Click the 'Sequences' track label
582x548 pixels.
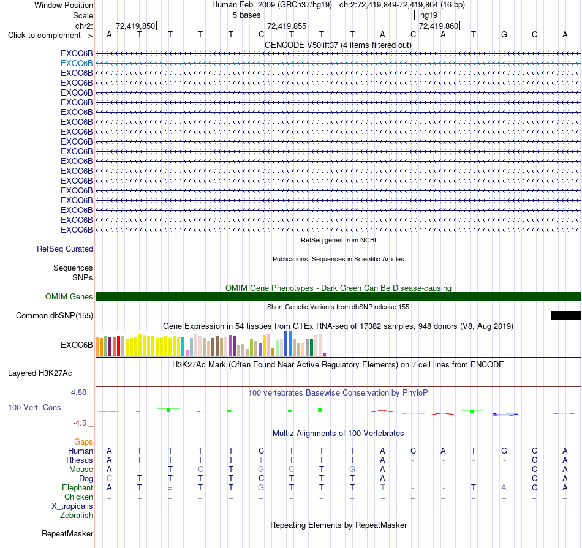tap(73, 268)
